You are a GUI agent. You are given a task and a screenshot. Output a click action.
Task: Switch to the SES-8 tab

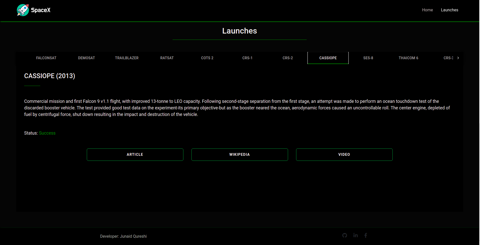tap(368, 58)
